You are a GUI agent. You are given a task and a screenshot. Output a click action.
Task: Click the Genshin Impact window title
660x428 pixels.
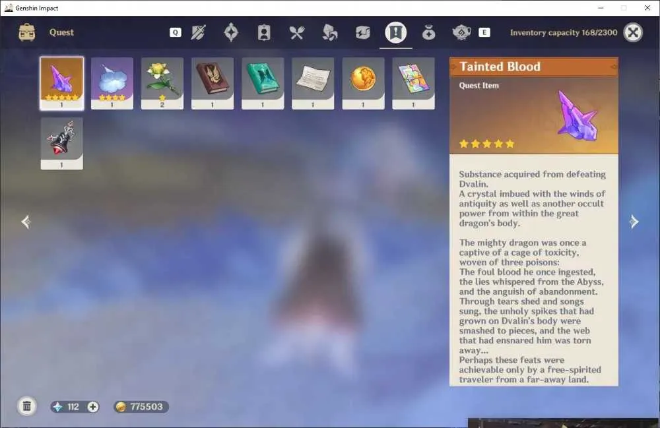click(36, 8)
